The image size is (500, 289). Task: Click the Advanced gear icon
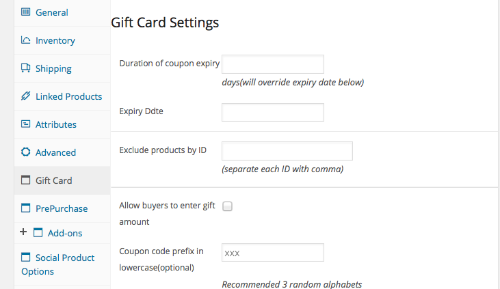pos(26,152)
